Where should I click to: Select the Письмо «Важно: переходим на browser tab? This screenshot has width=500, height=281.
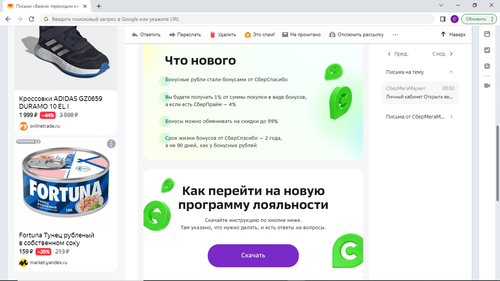tap(47, 6)
